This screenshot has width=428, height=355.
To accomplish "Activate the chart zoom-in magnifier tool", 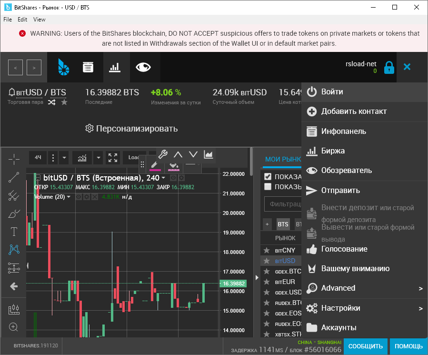I will click(x=14, y=327).
